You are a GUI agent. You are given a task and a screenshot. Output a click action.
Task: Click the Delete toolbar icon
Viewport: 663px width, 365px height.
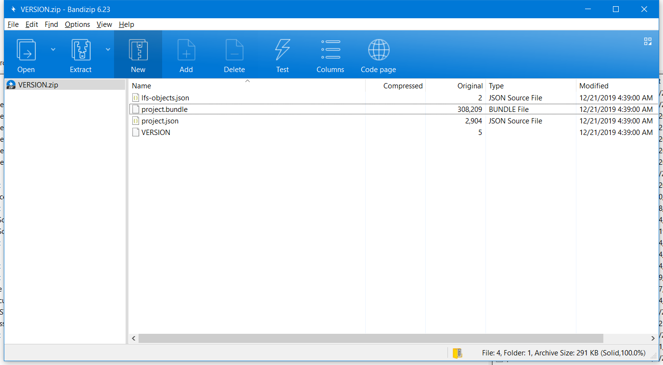click(234, 49)
